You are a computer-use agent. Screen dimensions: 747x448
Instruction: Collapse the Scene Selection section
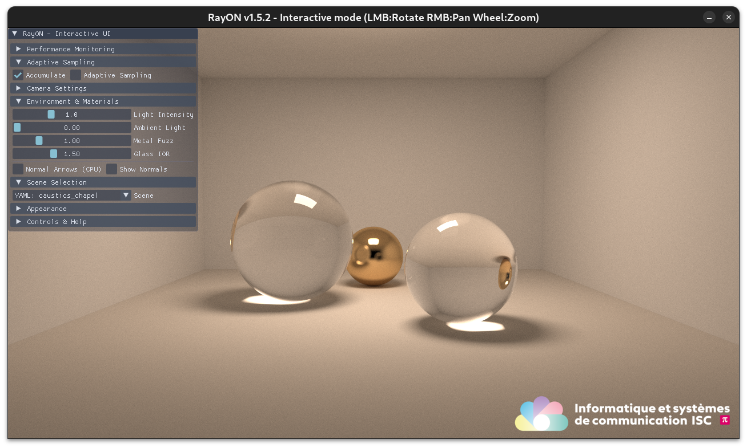19,182
